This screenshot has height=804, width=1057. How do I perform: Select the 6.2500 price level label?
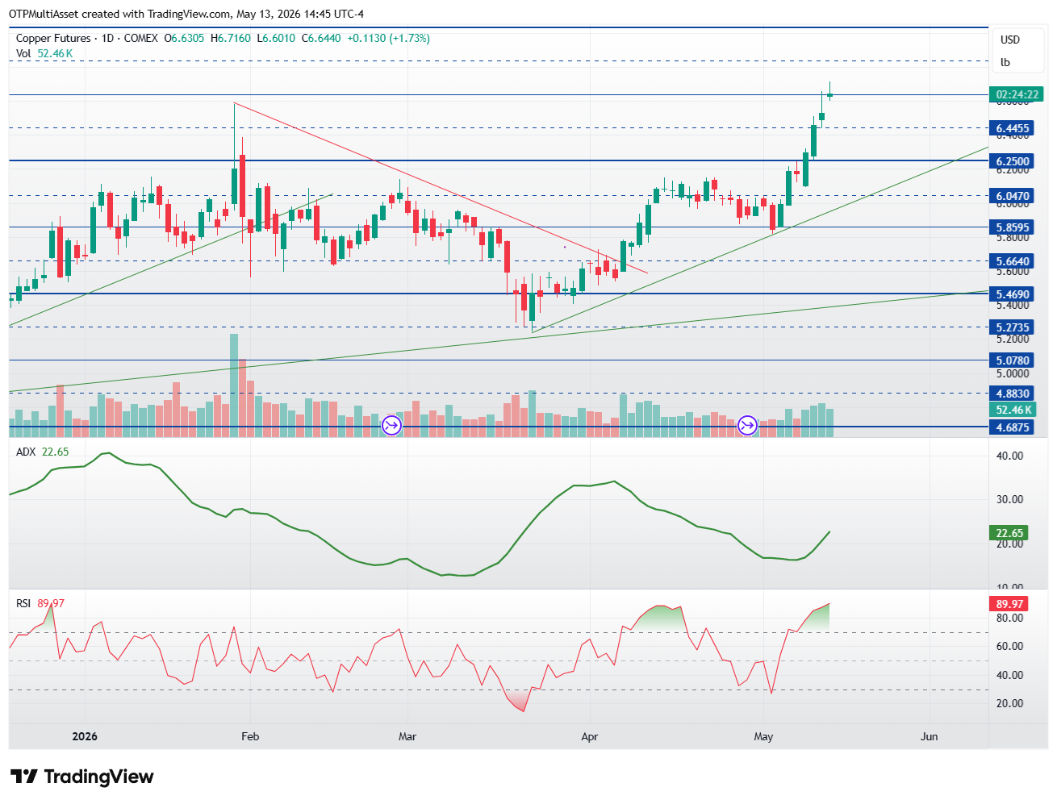[1012, 161]
